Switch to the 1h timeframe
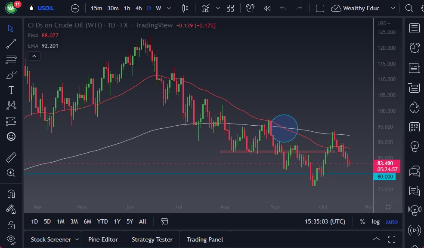 (127, 8)
